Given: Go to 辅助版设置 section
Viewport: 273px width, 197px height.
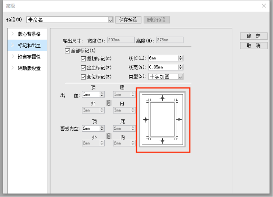Looking at the screenshot, I should tap(29, 68).
